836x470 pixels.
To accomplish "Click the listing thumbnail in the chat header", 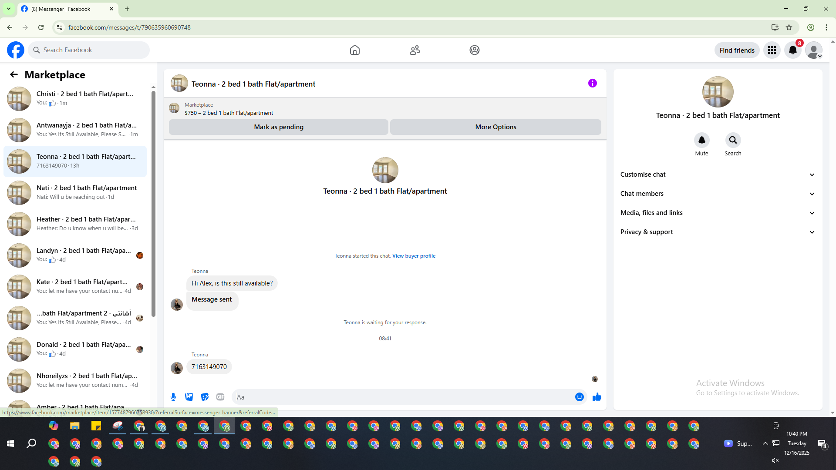I will tap(179, 84).
